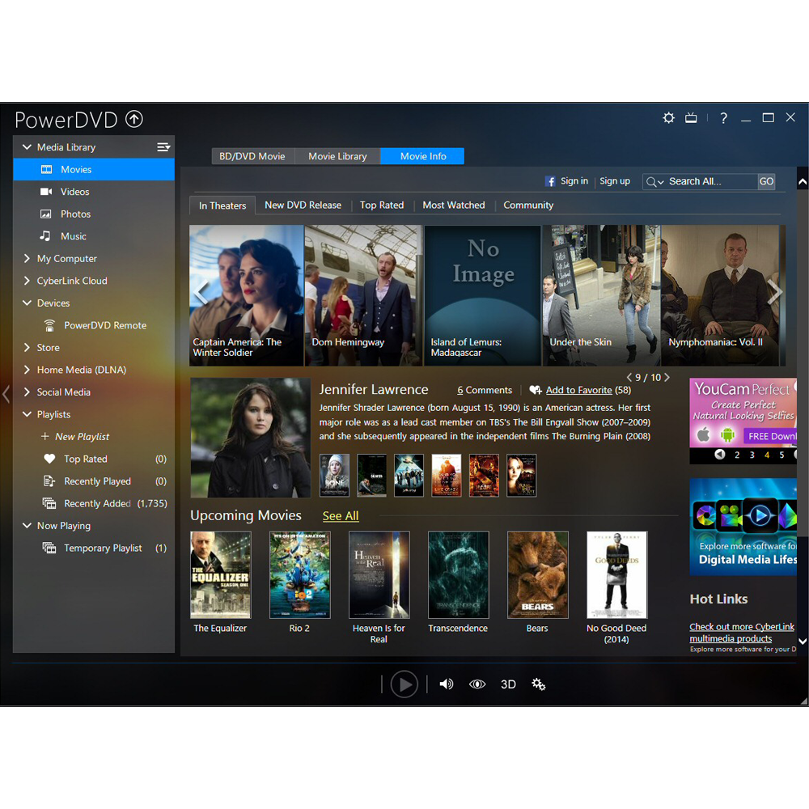Show next movies in the carousel
809x809 pixels.
click(x=774, y=292)
